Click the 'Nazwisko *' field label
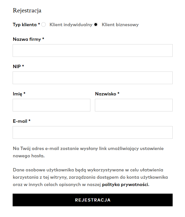 click(x=107, y=94)
